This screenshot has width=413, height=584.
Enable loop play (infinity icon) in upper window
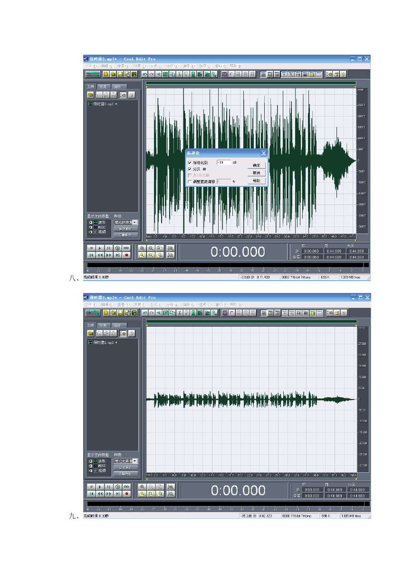[x=127, y=248]
